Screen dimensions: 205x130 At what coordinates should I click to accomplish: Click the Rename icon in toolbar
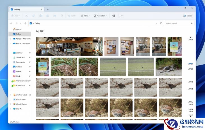(47, 16)
